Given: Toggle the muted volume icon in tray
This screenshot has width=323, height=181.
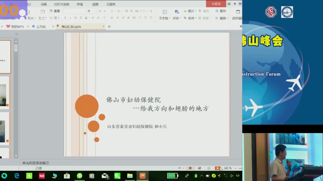Looking at the screenshot, I should 231,176.
